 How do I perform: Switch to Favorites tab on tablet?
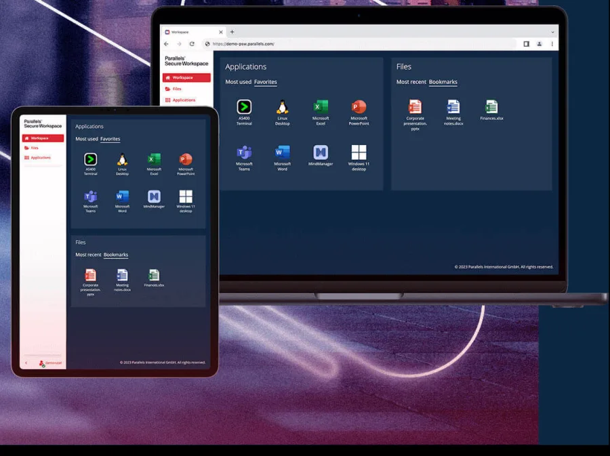click(110, 139)
